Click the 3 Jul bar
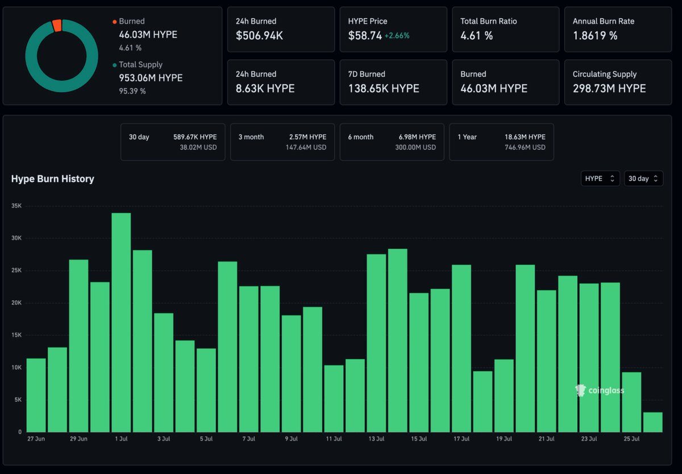The height and width of the screenshot is (474, 682). click(x=164, y=372)
